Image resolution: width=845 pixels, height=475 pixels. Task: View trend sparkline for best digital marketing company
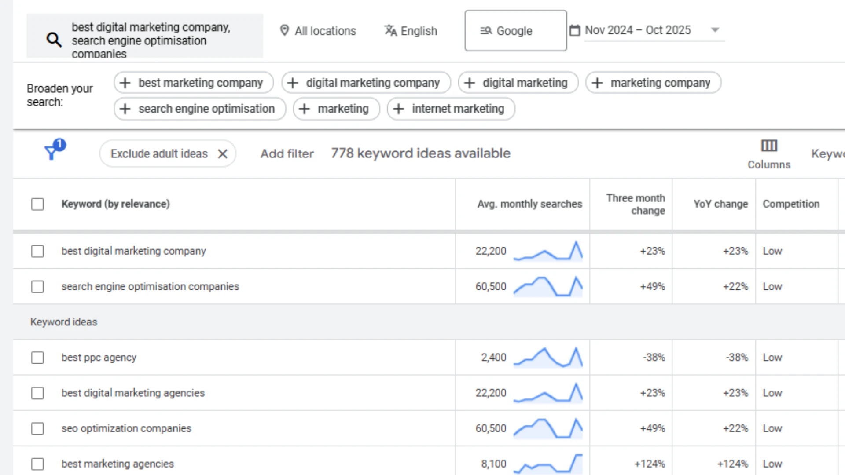[548, 251]
